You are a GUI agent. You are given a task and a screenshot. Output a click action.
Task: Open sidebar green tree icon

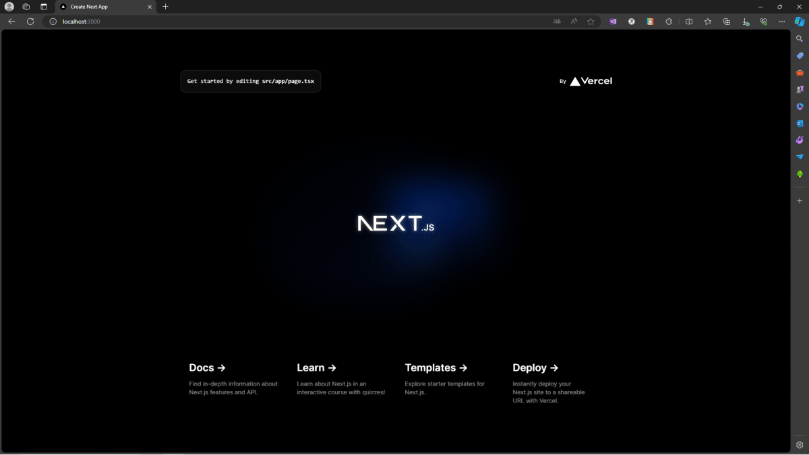800,174
